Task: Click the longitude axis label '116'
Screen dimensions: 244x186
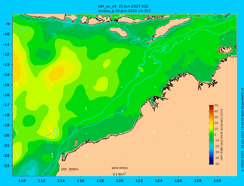Action: tap(81, 181)
